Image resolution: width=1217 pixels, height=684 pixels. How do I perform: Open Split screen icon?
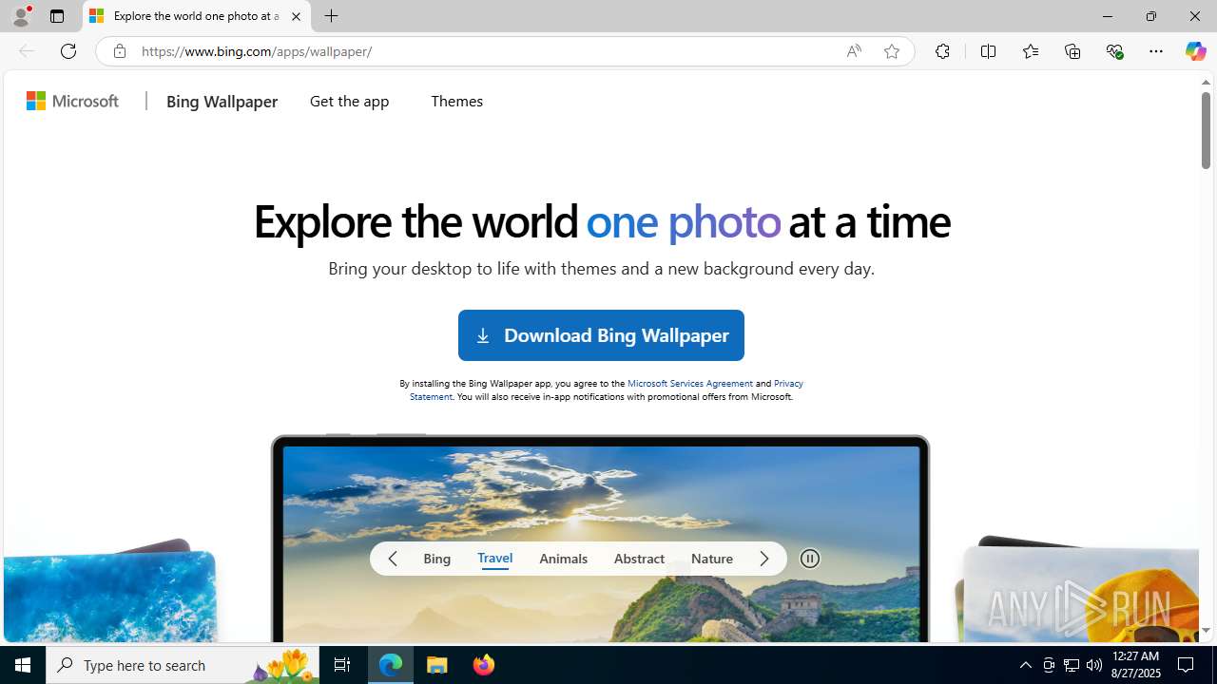coord(988,51)
